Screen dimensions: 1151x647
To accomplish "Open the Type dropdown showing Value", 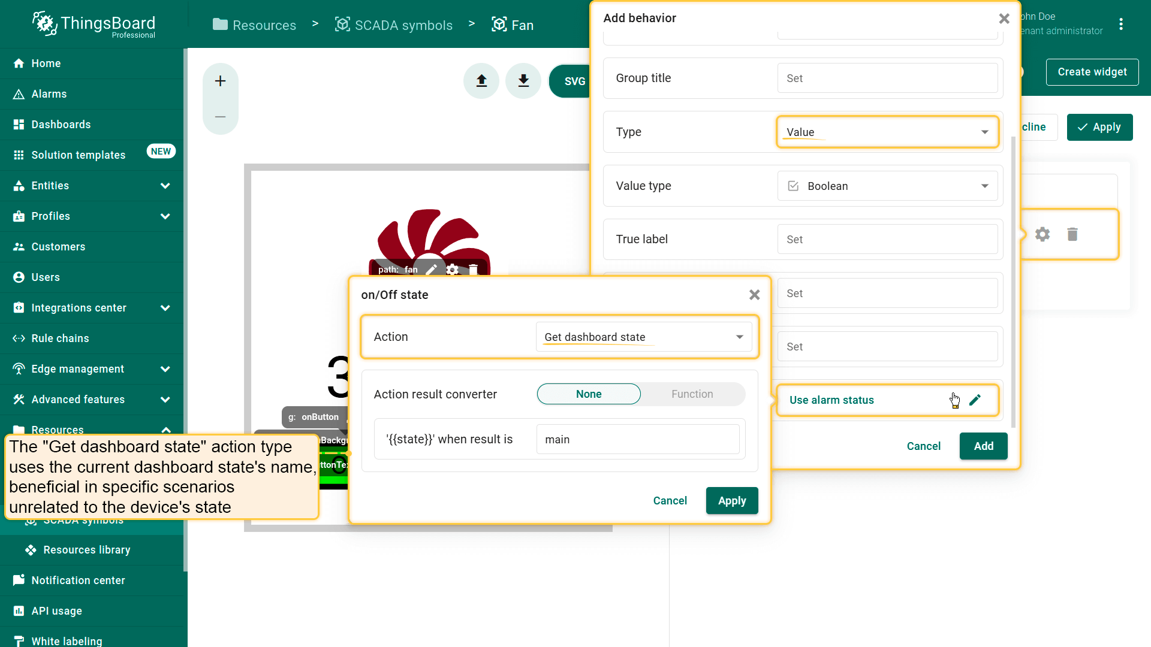I will coord(887,132).
